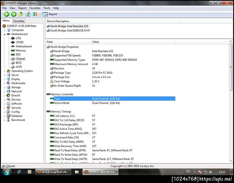
Task: Select the BIOS item icon
Action: [13, 63]
